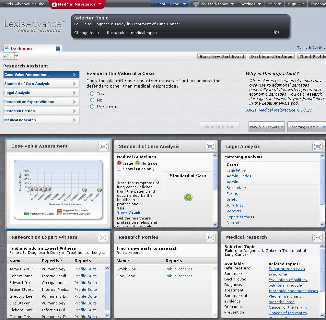This screenshot has width=326, height=320.
Task: Open Inorganic pneumoconioses related topic
Action: coord(293,291)
